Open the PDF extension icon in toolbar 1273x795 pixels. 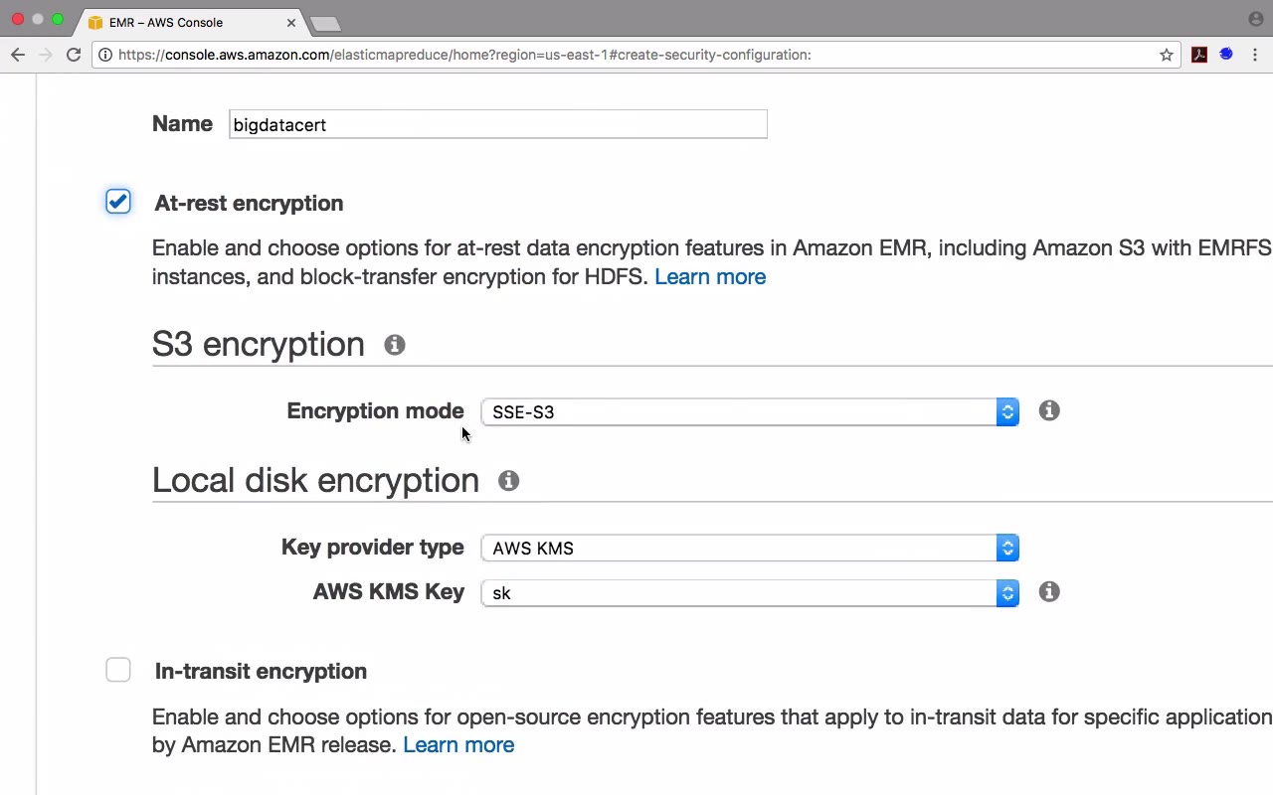click(x=1199, y=55)
